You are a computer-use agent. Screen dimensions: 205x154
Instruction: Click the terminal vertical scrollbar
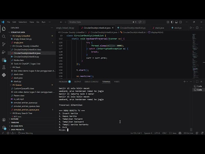(191, 129)
